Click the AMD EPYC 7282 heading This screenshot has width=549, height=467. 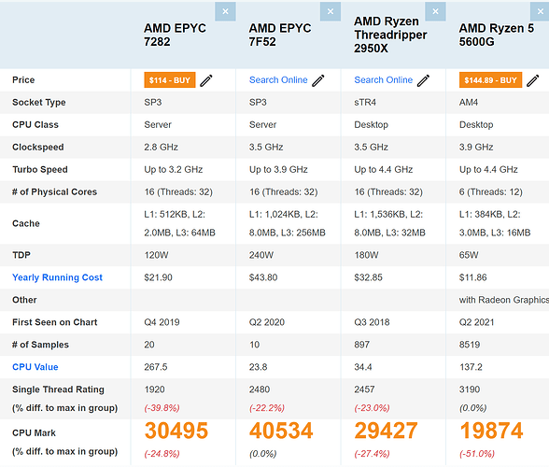[x=176, y=35]
